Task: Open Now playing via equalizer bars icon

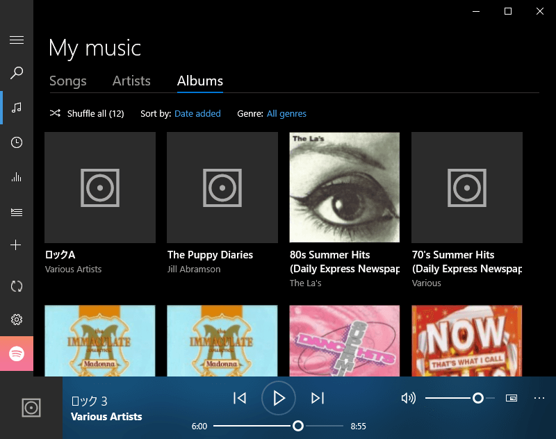Action: tap(16, 177)
